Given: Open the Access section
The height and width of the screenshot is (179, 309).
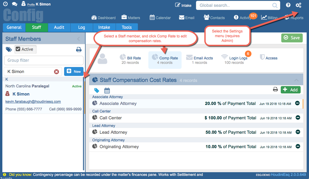Looking at the screenshot, I should pos(269,58).
